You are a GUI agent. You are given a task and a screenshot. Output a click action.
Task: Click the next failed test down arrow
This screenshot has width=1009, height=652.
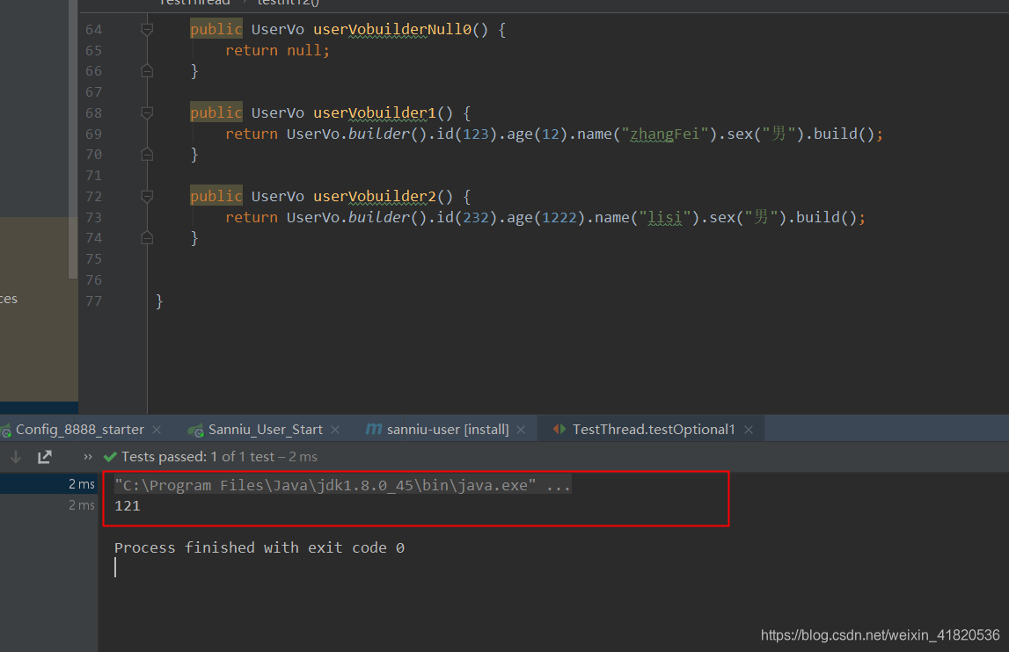pyautogui.click(x=16, y=457)
